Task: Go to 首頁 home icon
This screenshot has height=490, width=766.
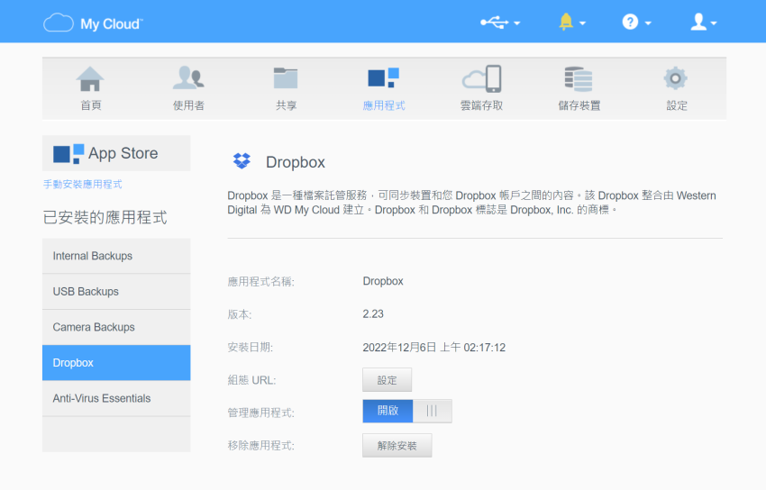Action: tap(90, 78)
